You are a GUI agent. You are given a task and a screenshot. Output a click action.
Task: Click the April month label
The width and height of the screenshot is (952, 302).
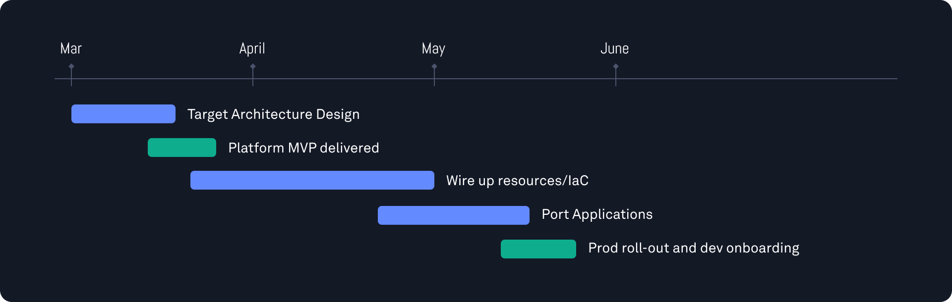pos(252,49)
